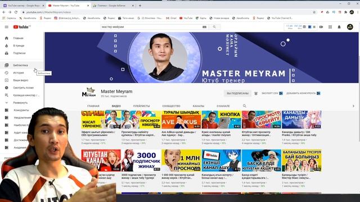This screenshot has width=360, height=202.
Task: Open the О КАНАЛЕ channel tab
Action: (x=223, y=106)
